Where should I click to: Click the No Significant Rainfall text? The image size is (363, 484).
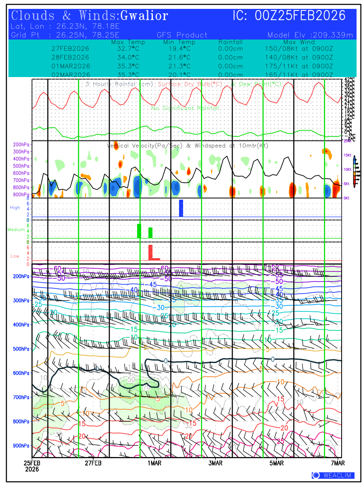tap(185, 108)
